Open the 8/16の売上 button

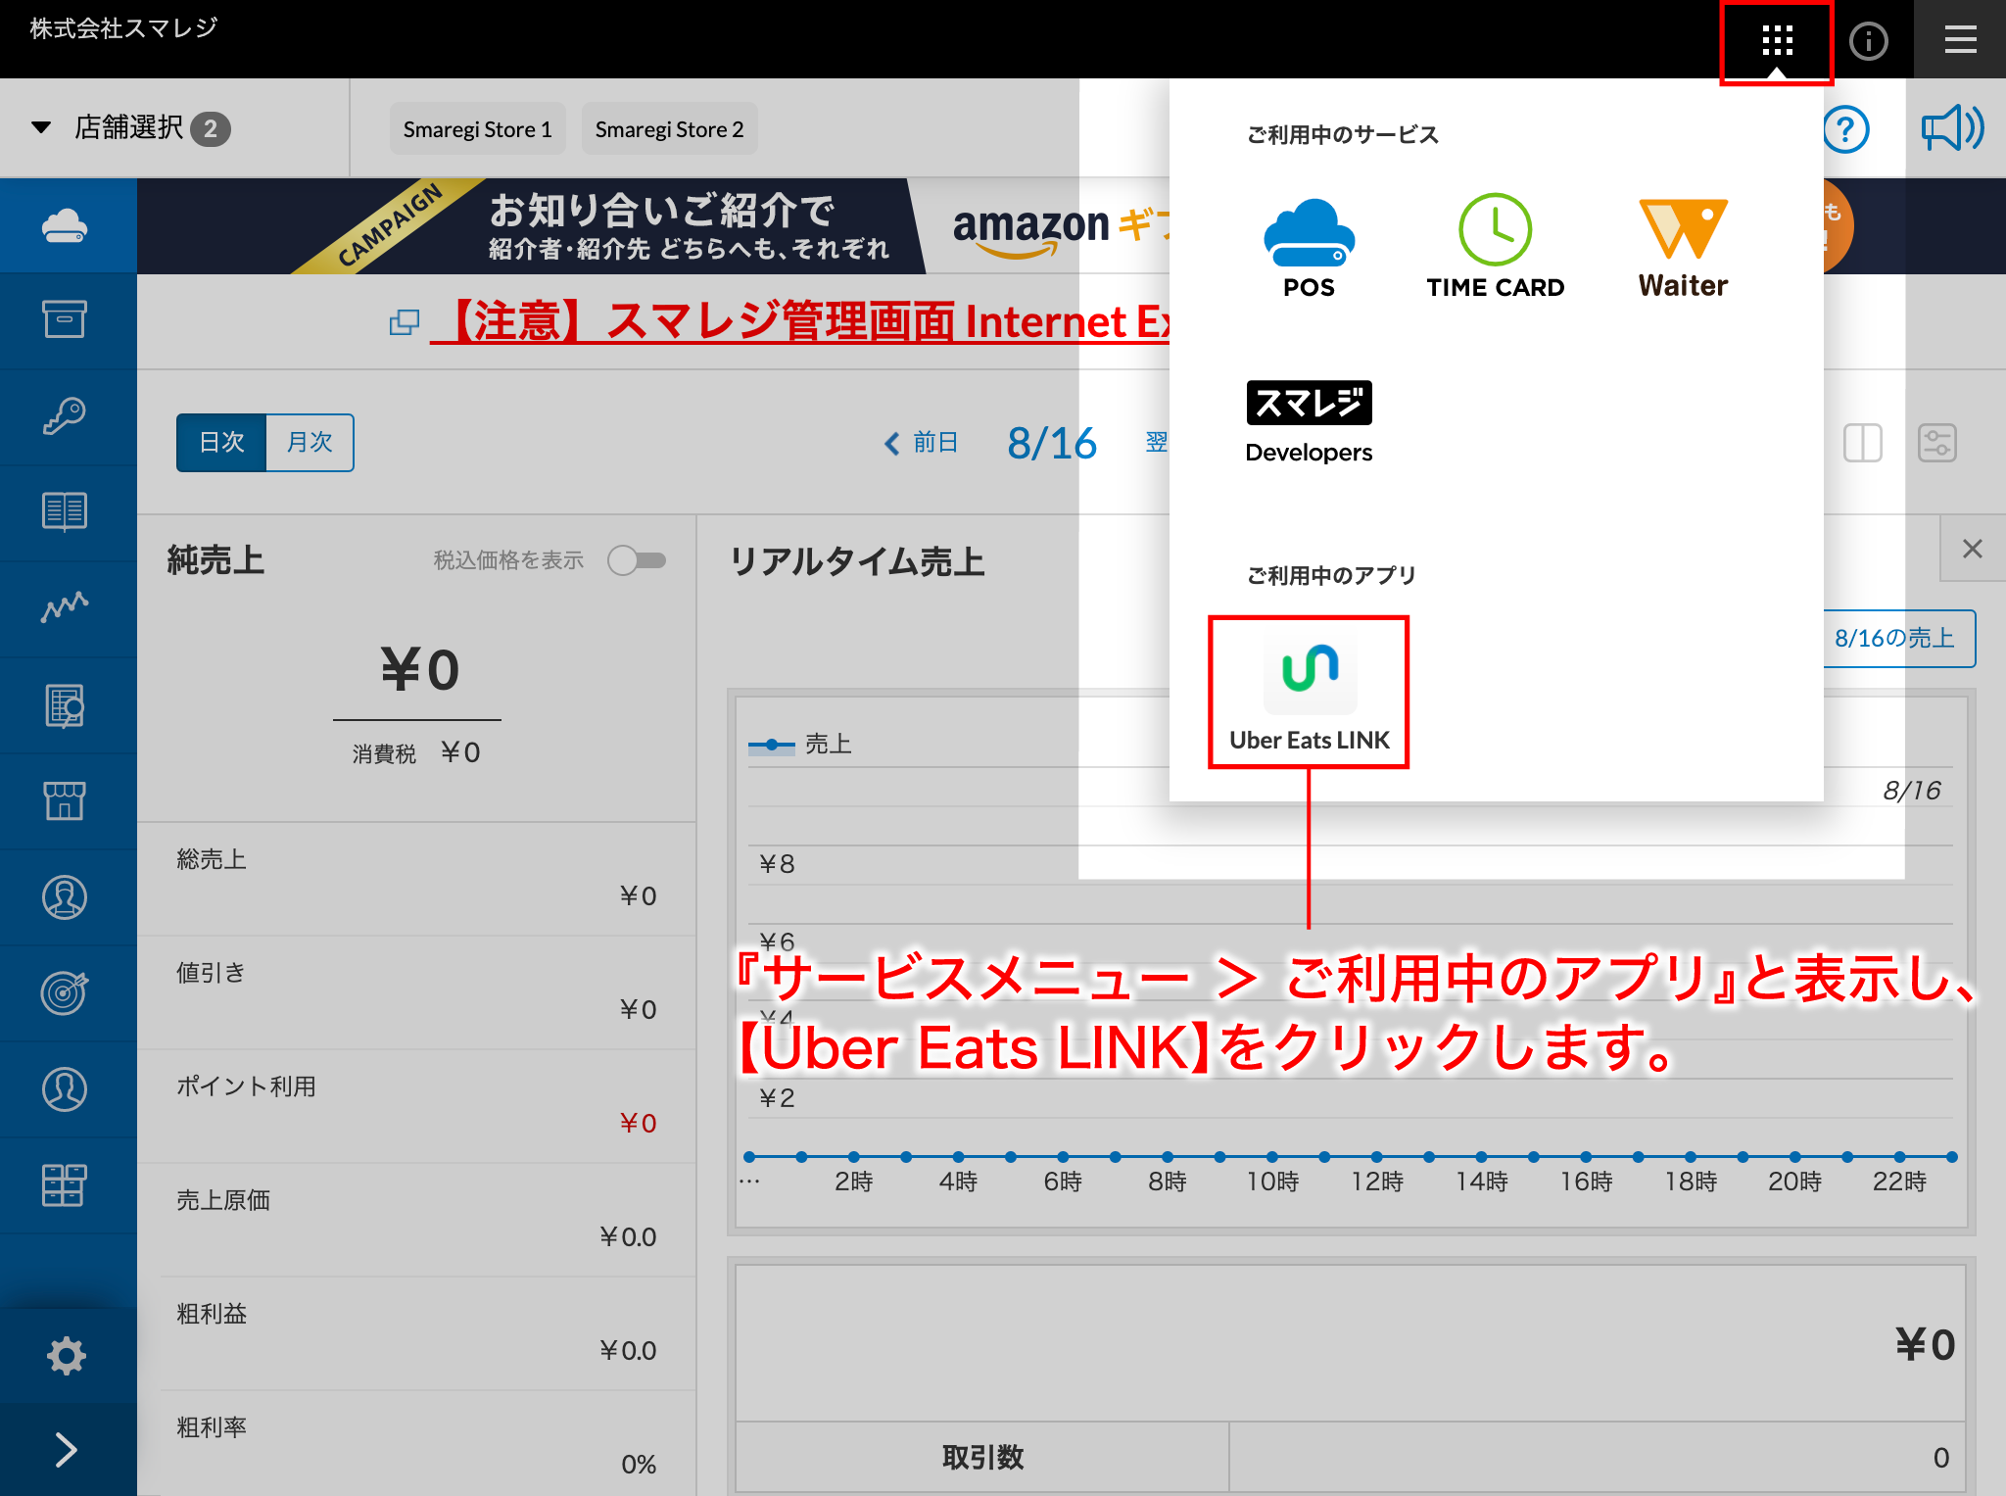[1894, 639]
